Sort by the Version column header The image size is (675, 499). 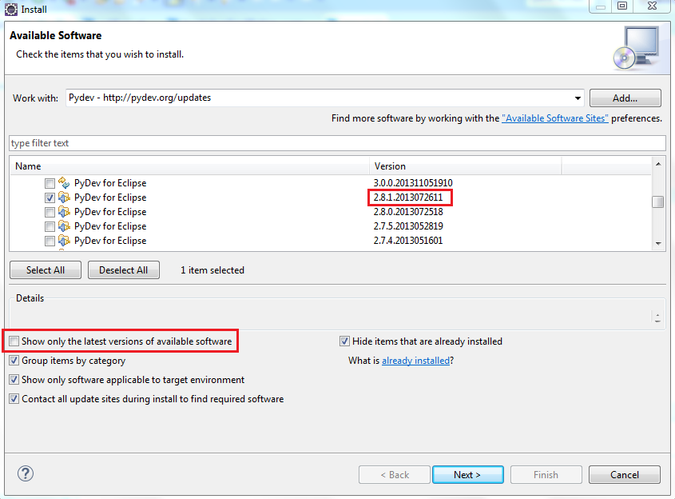pos(466,166)
